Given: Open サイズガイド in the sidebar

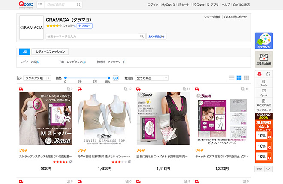Looking at the screenshot, I should coord(264,110).
